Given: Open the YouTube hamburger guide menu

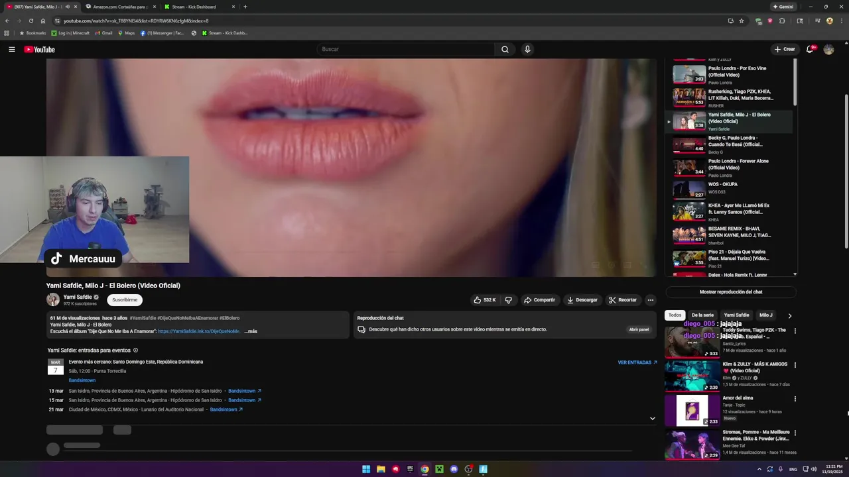Looking at the screenshot, I should point(11,49).
